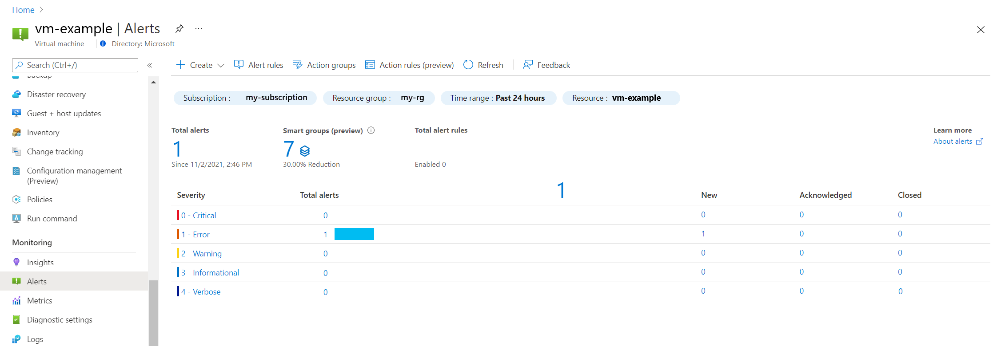Open the Create dropdown arrow

click(x=221, y=65)
